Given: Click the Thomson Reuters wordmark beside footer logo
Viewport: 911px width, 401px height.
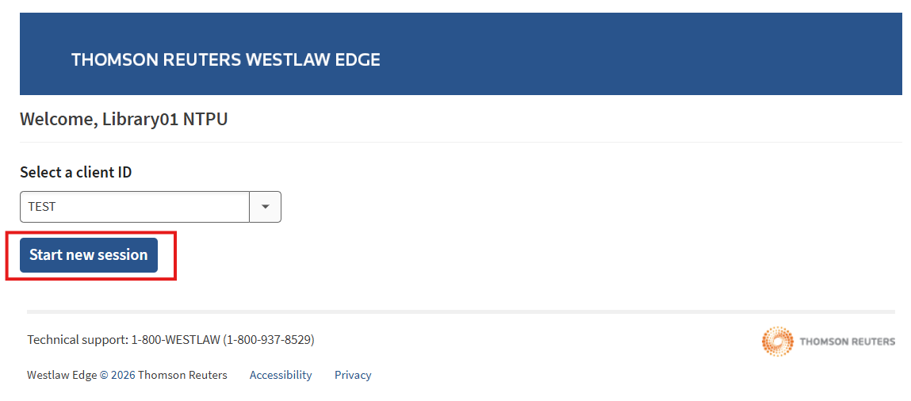Looking at the screenshot, I should 847,342.
